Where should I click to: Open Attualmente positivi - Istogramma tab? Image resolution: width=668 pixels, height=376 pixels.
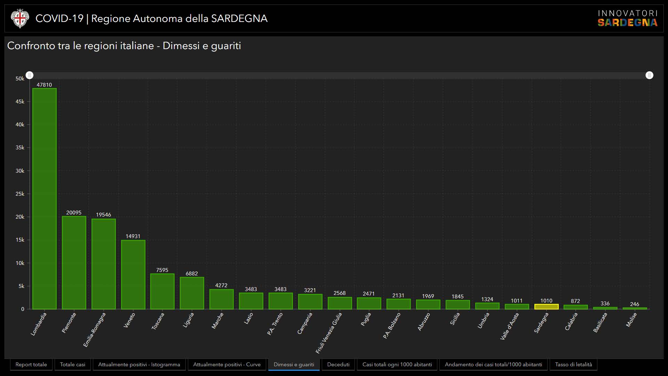[x=139, y=365]
